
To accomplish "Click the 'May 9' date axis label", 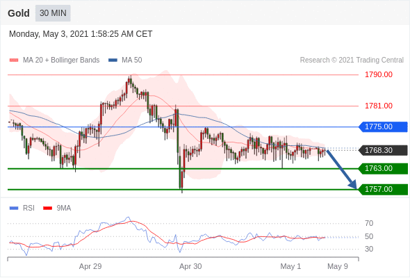I will point(338,266).
